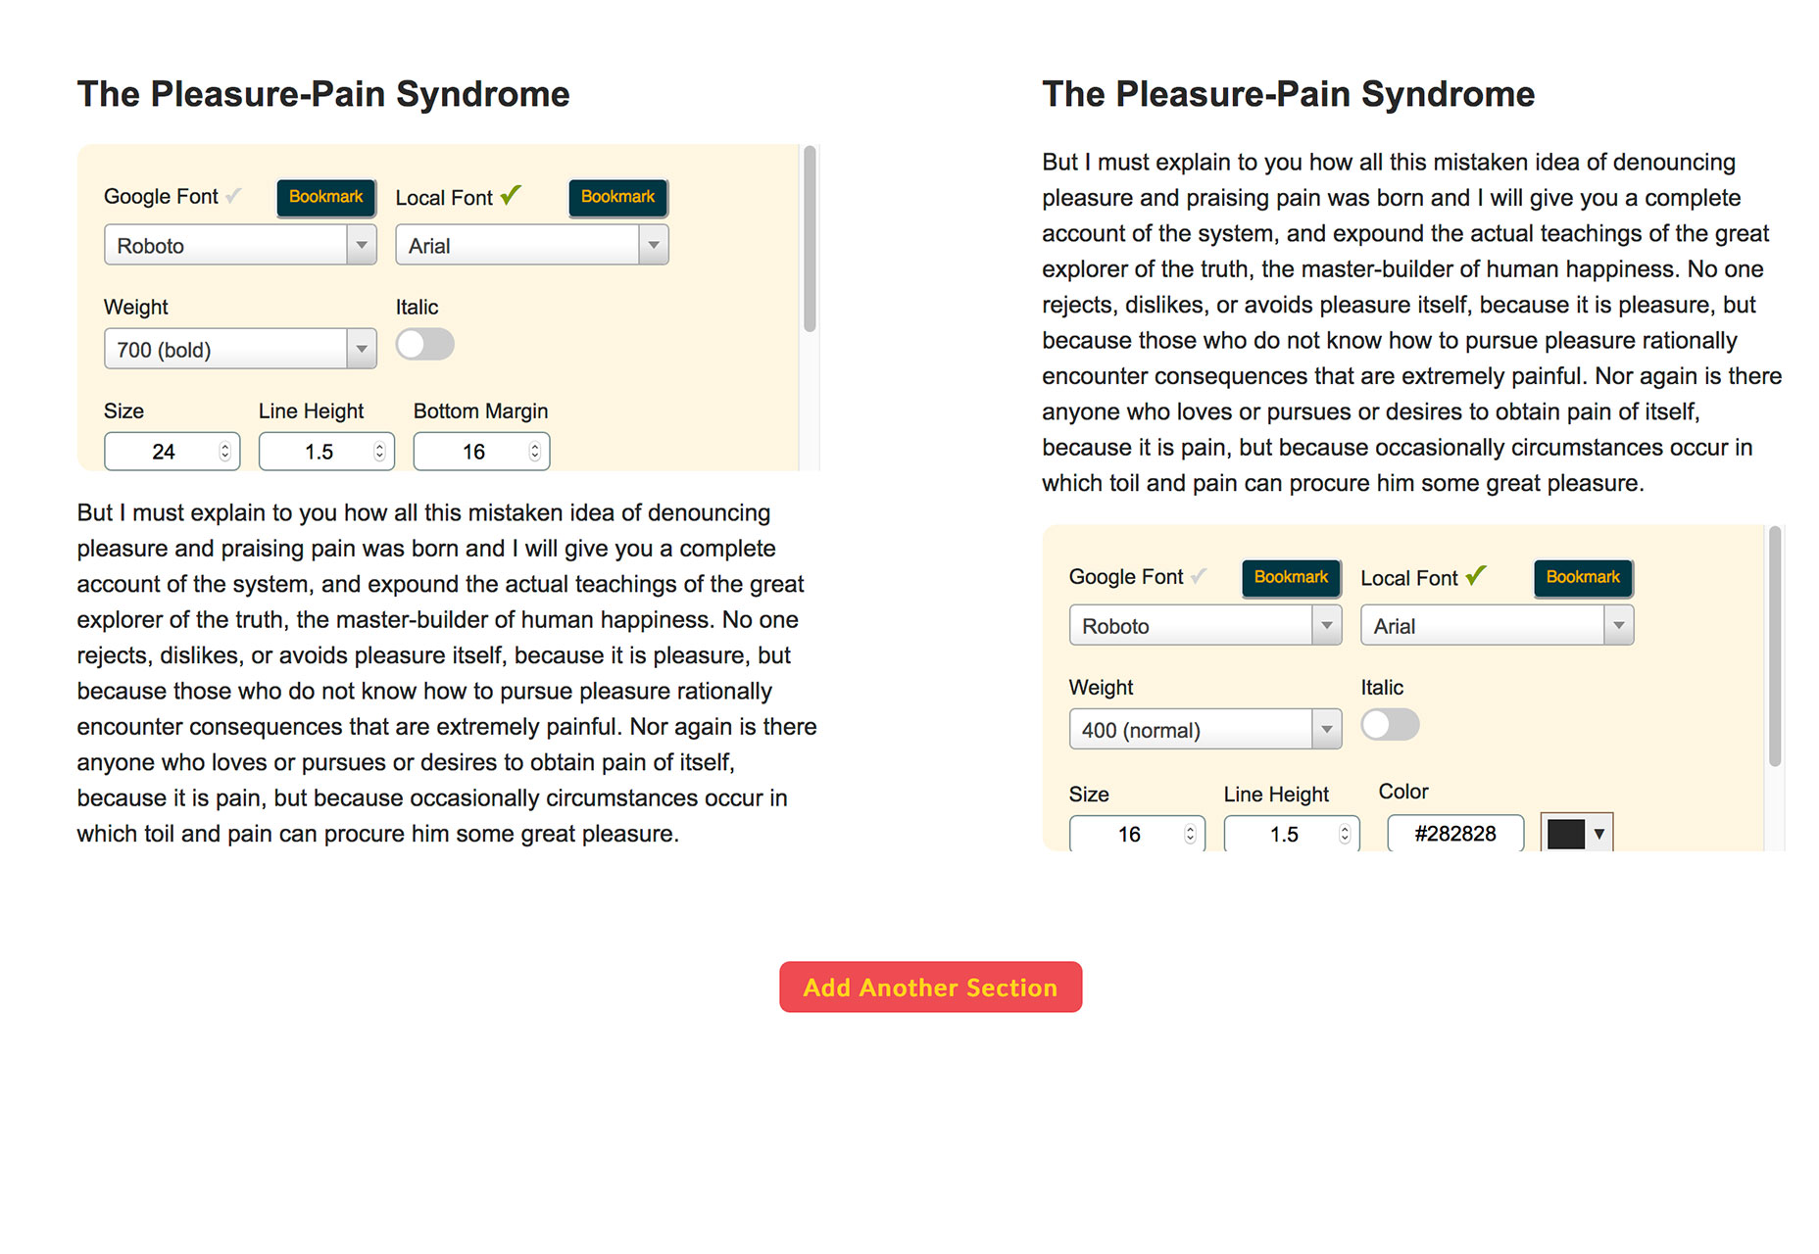The height and width of the screenshot is (1254, 1819).
Task: Expand the 400 (normal) Weight dropdown
Action: coord(1205,729)
